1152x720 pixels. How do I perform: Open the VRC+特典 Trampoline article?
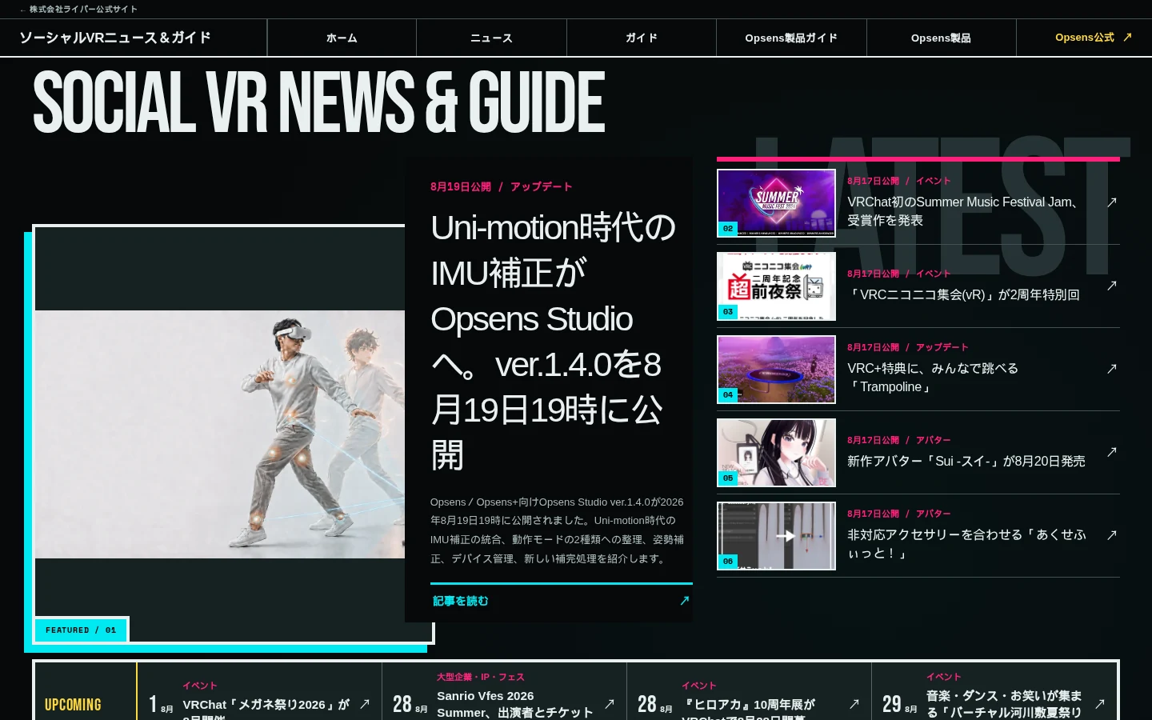point(933,378)
